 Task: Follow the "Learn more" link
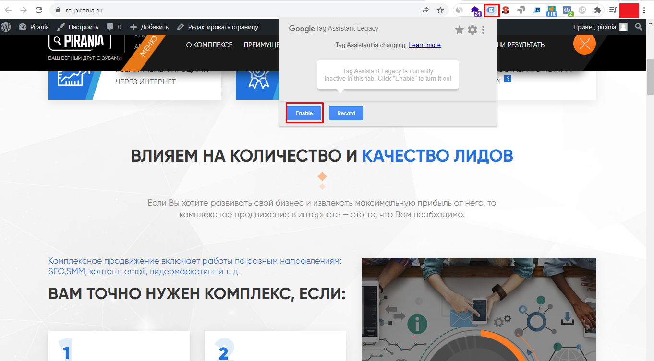(424, 45)
